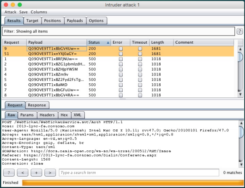
Task: Toggle Timeout checkbox for request 2
Action: (x=140, y=64)
